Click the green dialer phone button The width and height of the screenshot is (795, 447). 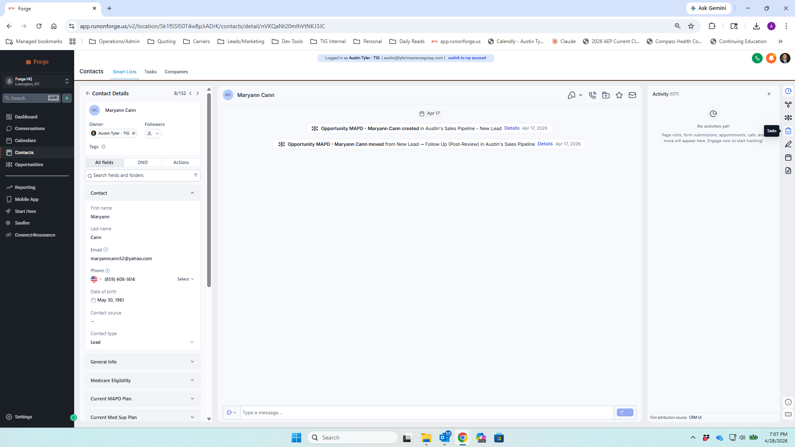[757, 58]
